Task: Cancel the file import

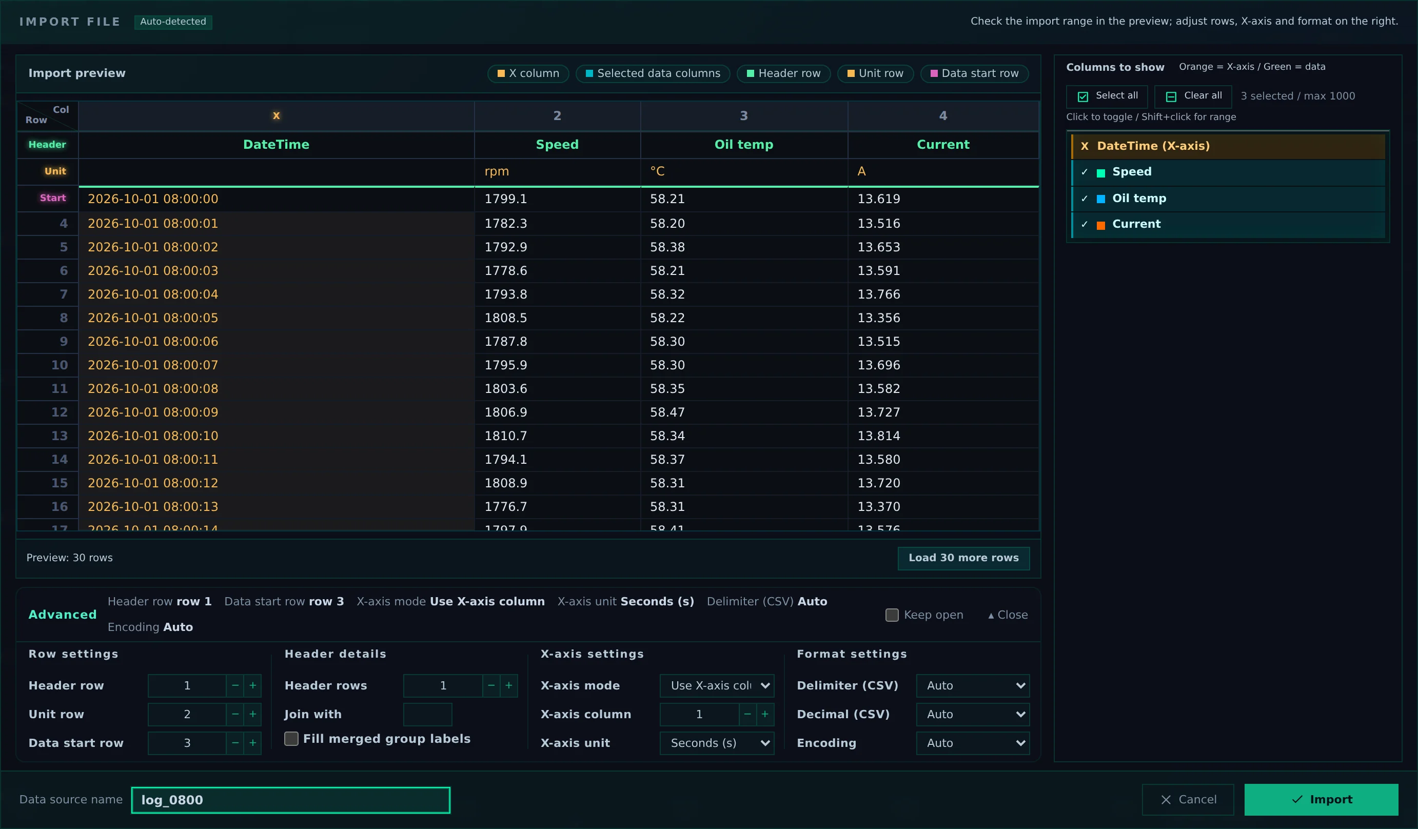Action: point(1188,799)
